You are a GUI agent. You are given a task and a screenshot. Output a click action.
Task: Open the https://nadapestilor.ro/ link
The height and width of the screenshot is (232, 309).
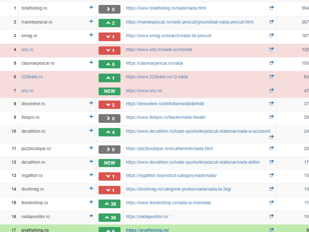point(147,217)
